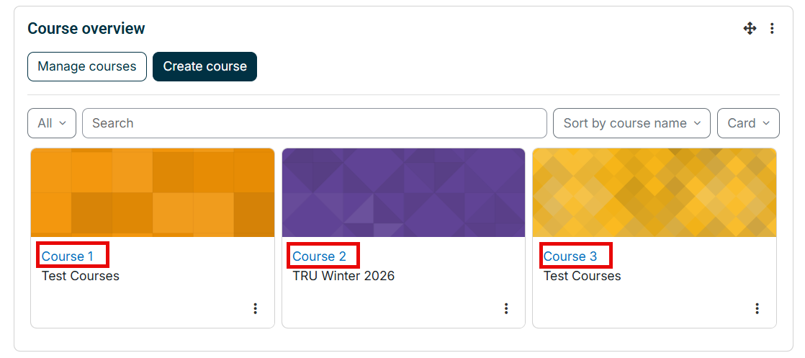Open the Course 3 link
Screen dimensions: 805x358
tap(570, 256)
